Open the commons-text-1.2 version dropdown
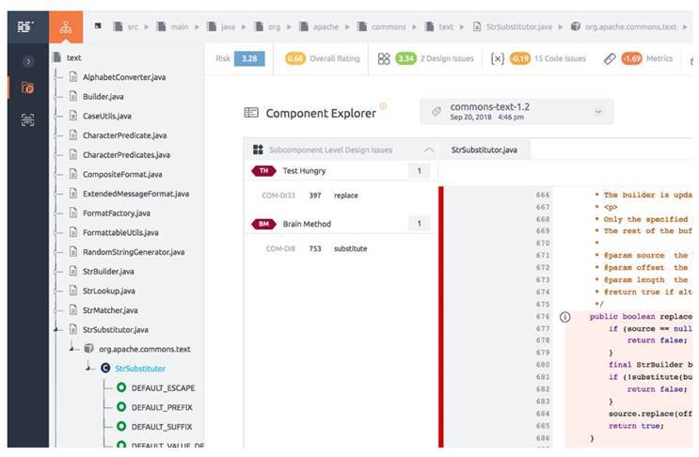This screenshot has height=457, width=699. [597, 112]
